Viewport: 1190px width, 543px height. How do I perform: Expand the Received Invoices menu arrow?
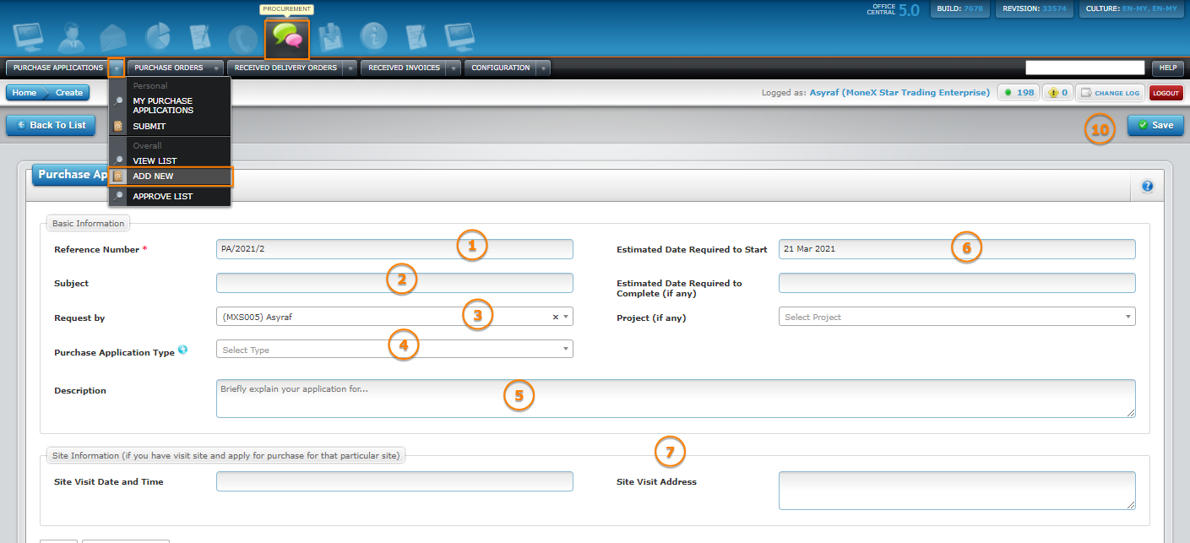click(454, 68)
